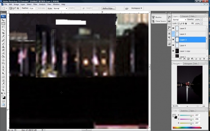Viewport: 210px width, 131px height.
Task: Select the Paint Bucket tool
Action: 3,57
